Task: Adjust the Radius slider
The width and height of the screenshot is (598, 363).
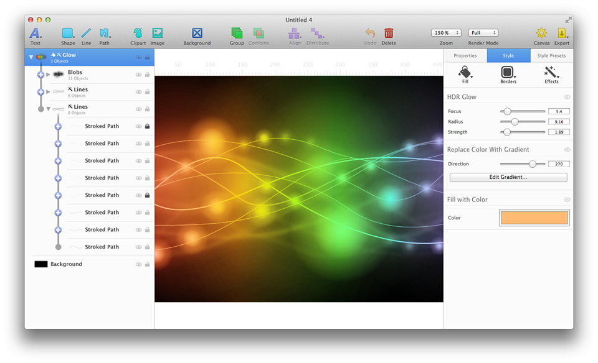Action: tap(515, 122)
